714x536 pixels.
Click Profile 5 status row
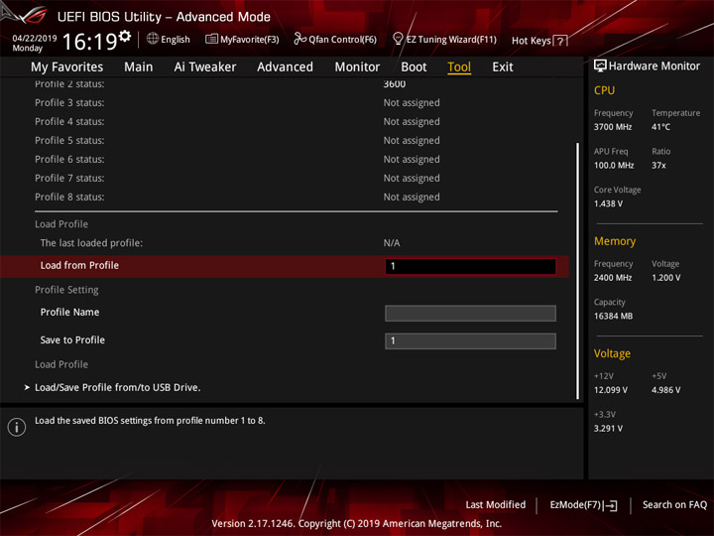[296, 140]
